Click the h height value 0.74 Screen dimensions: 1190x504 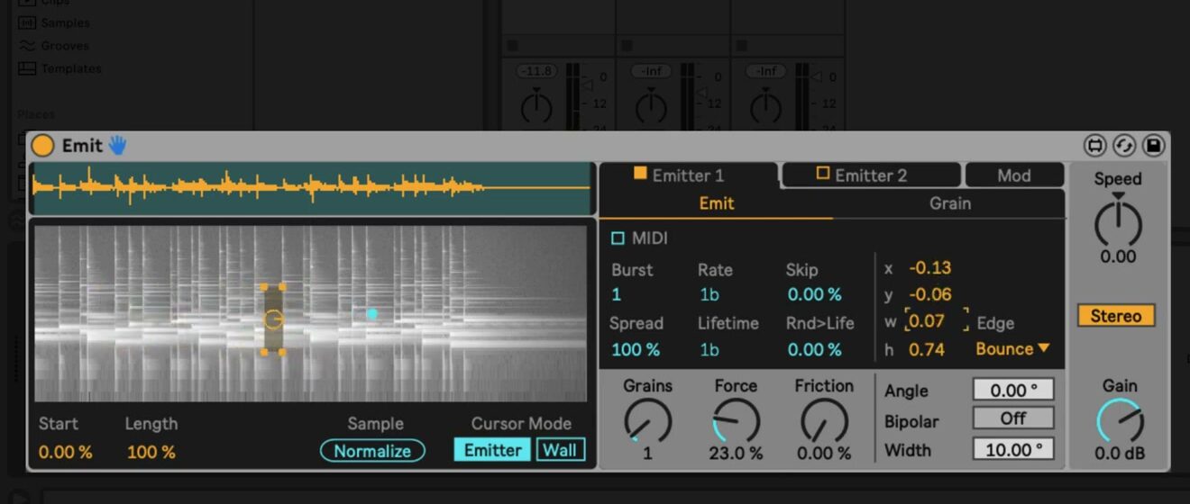(927, 349)
